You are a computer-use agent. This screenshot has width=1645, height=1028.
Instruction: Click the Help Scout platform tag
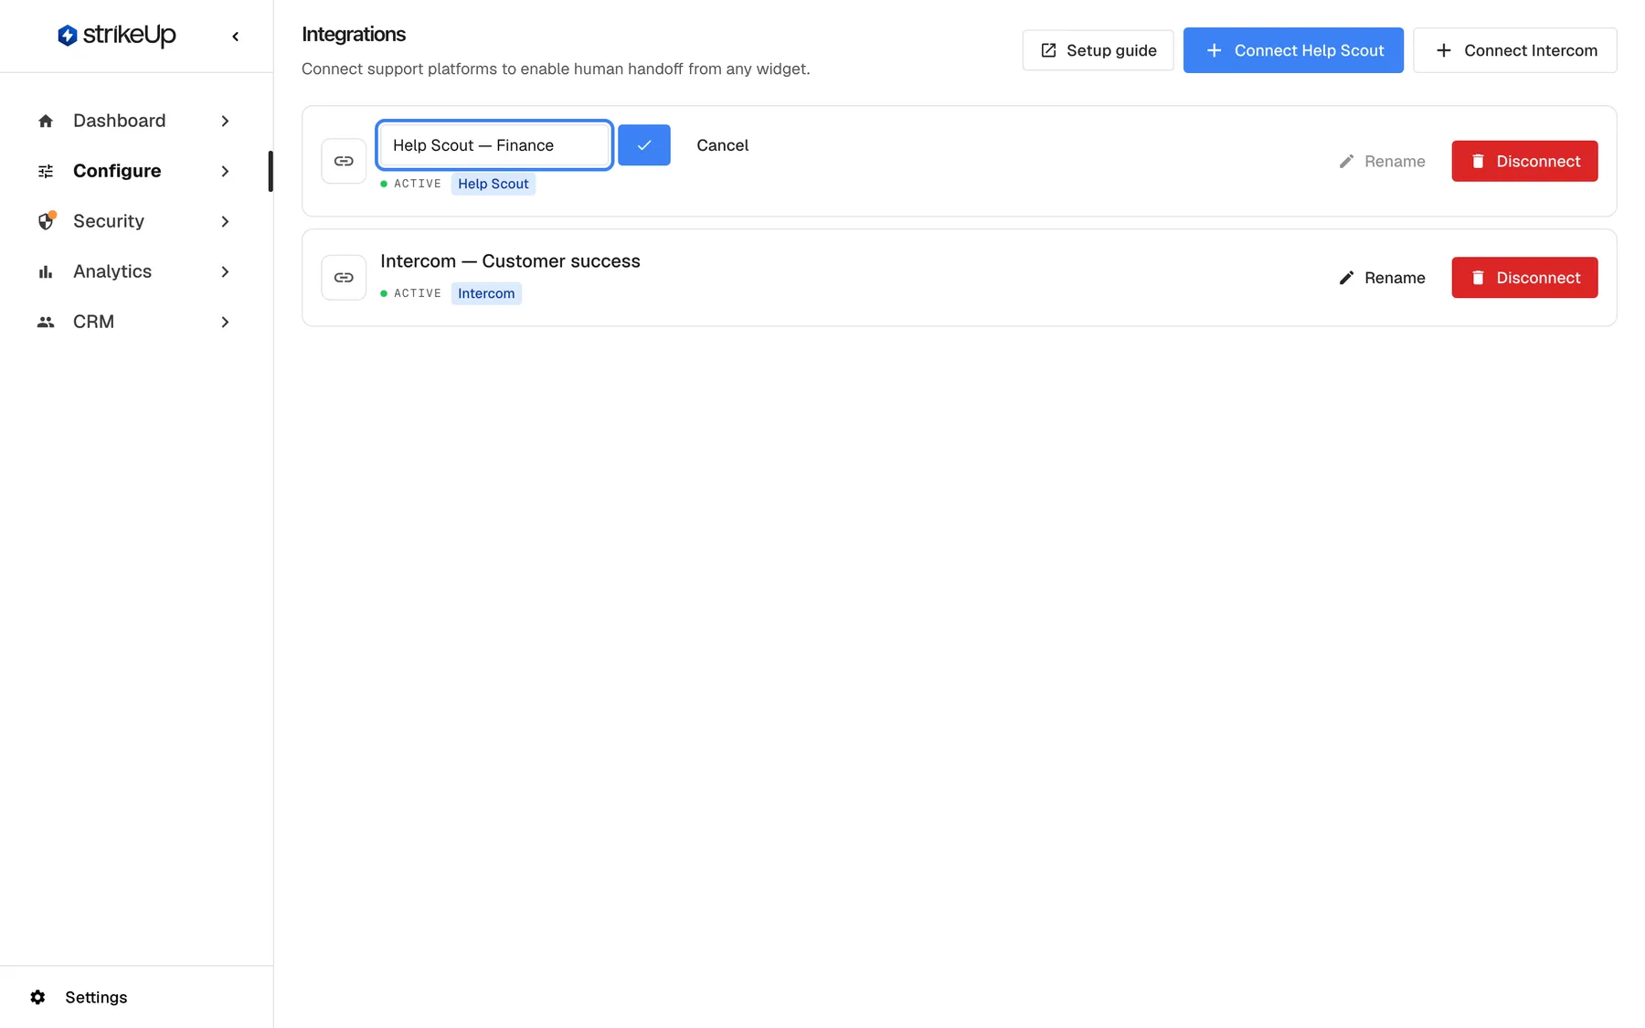point(493,184)
